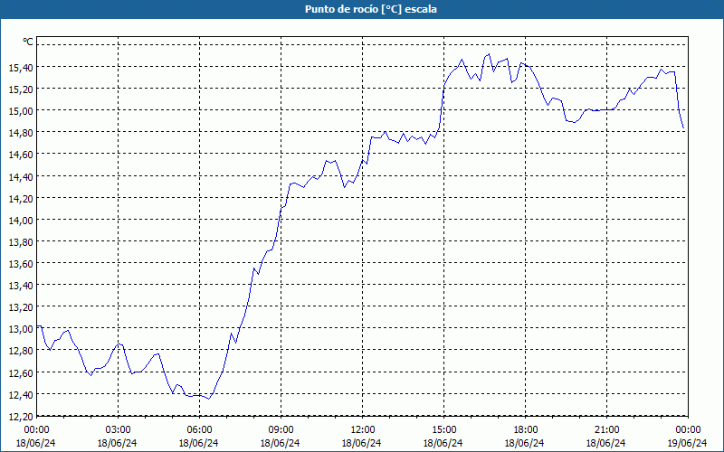
Task: Click the 15,00 y-axis label
Action: pyautogui.click(x=21, y=110)
